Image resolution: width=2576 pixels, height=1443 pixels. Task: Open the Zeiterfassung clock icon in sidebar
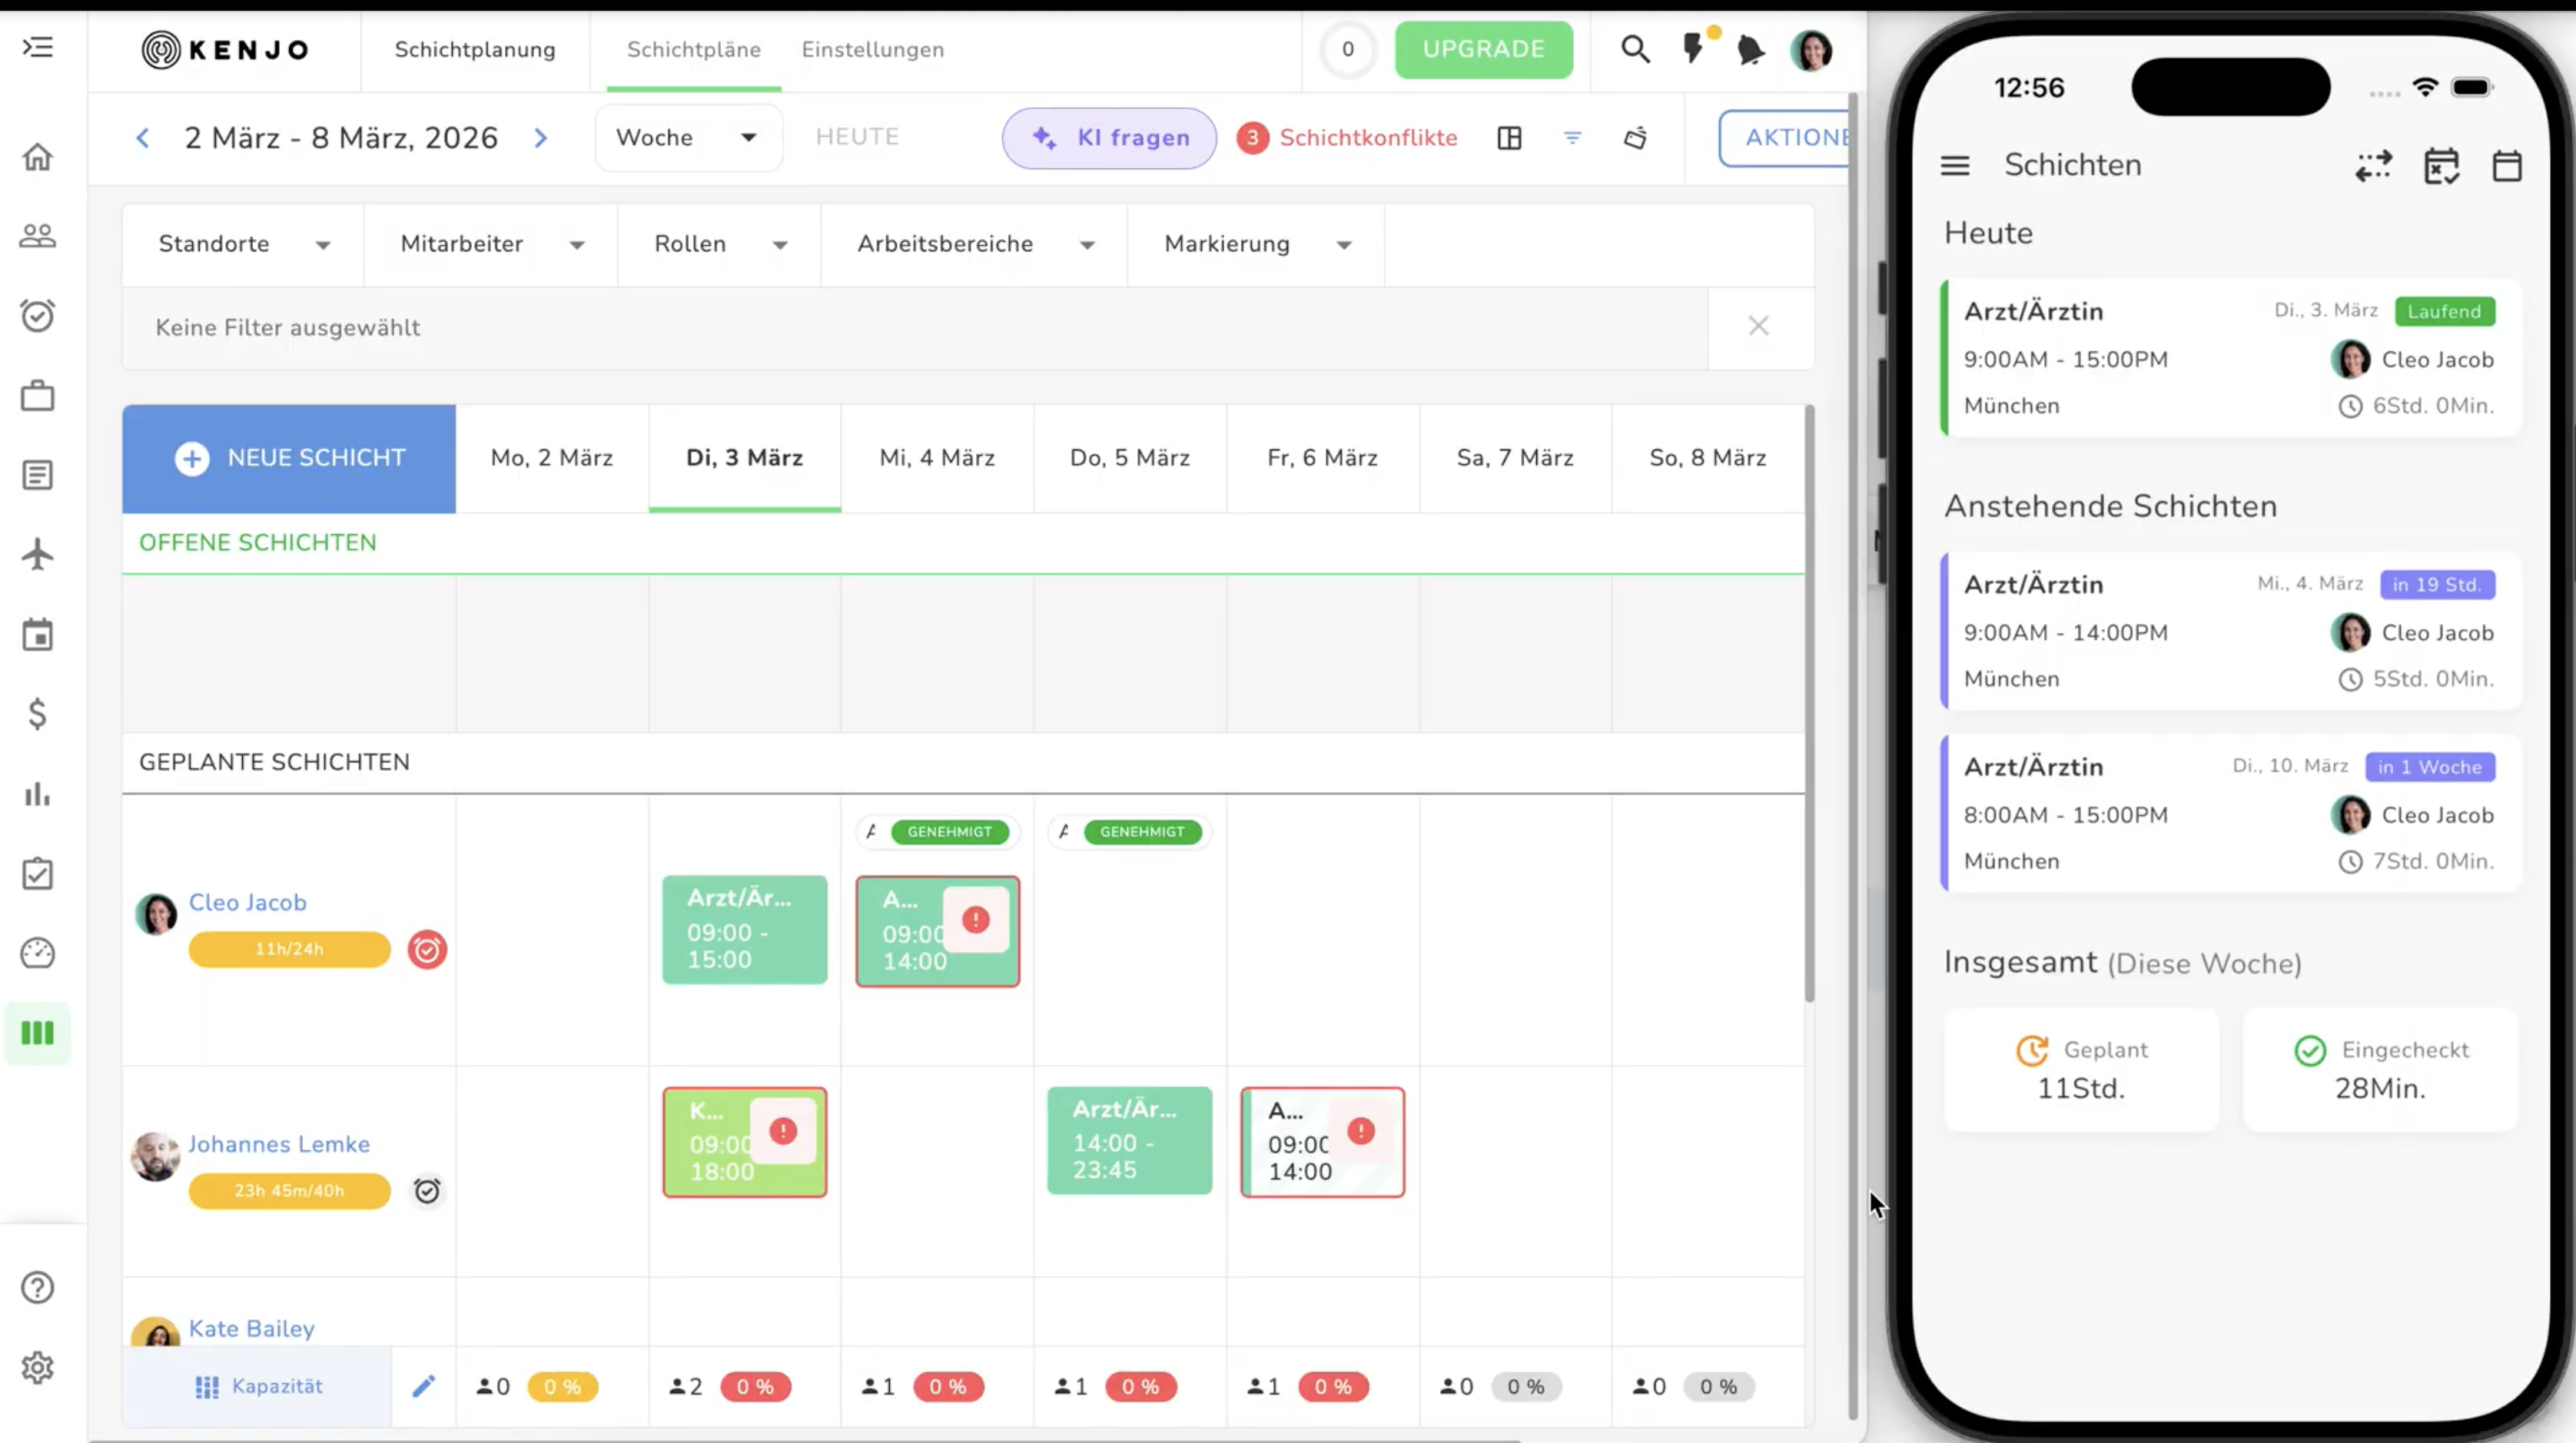[x=38, y=315]
